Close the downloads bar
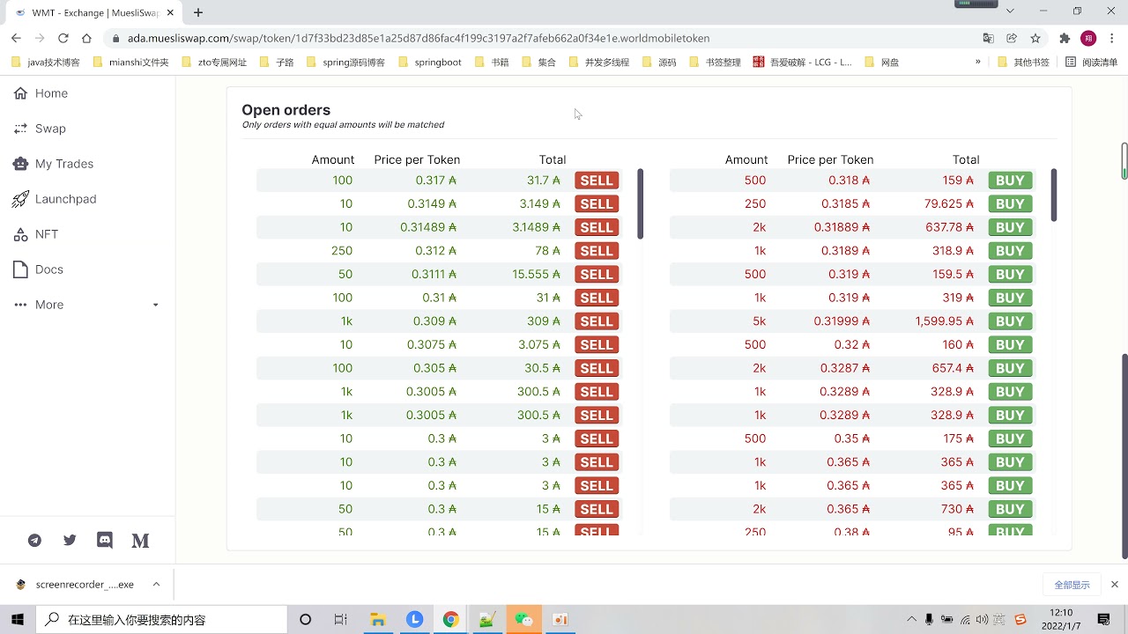Image resolution: width=1128 pixels, height=634 pixels. click(x=1114, y=584)
